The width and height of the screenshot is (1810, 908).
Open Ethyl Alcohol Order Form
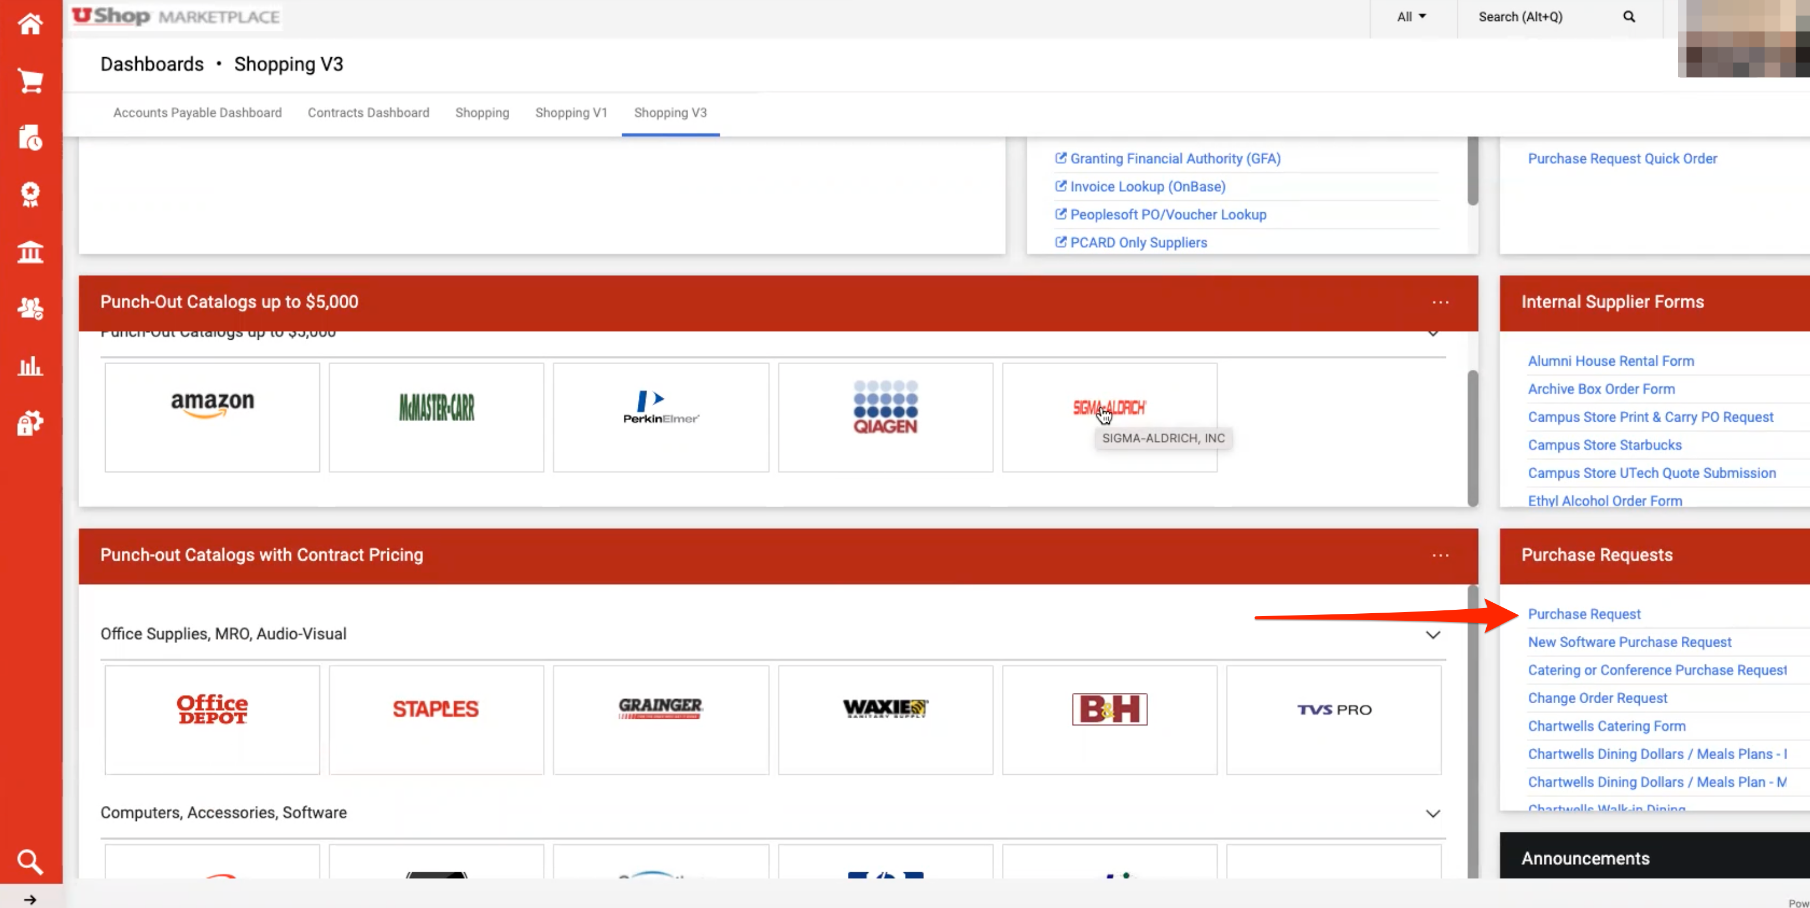click(1604, 501)
